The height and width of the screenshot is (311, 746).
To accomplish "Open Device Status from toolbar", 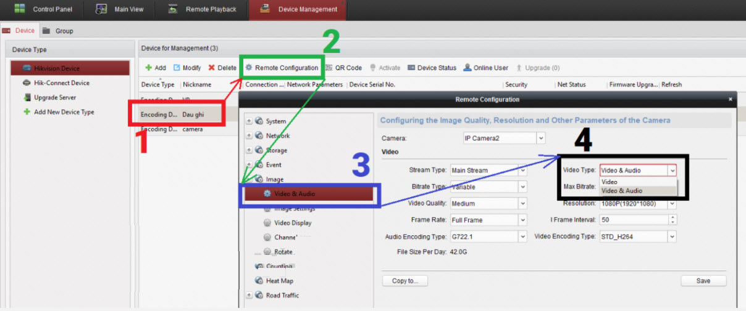I will (432, 68).
